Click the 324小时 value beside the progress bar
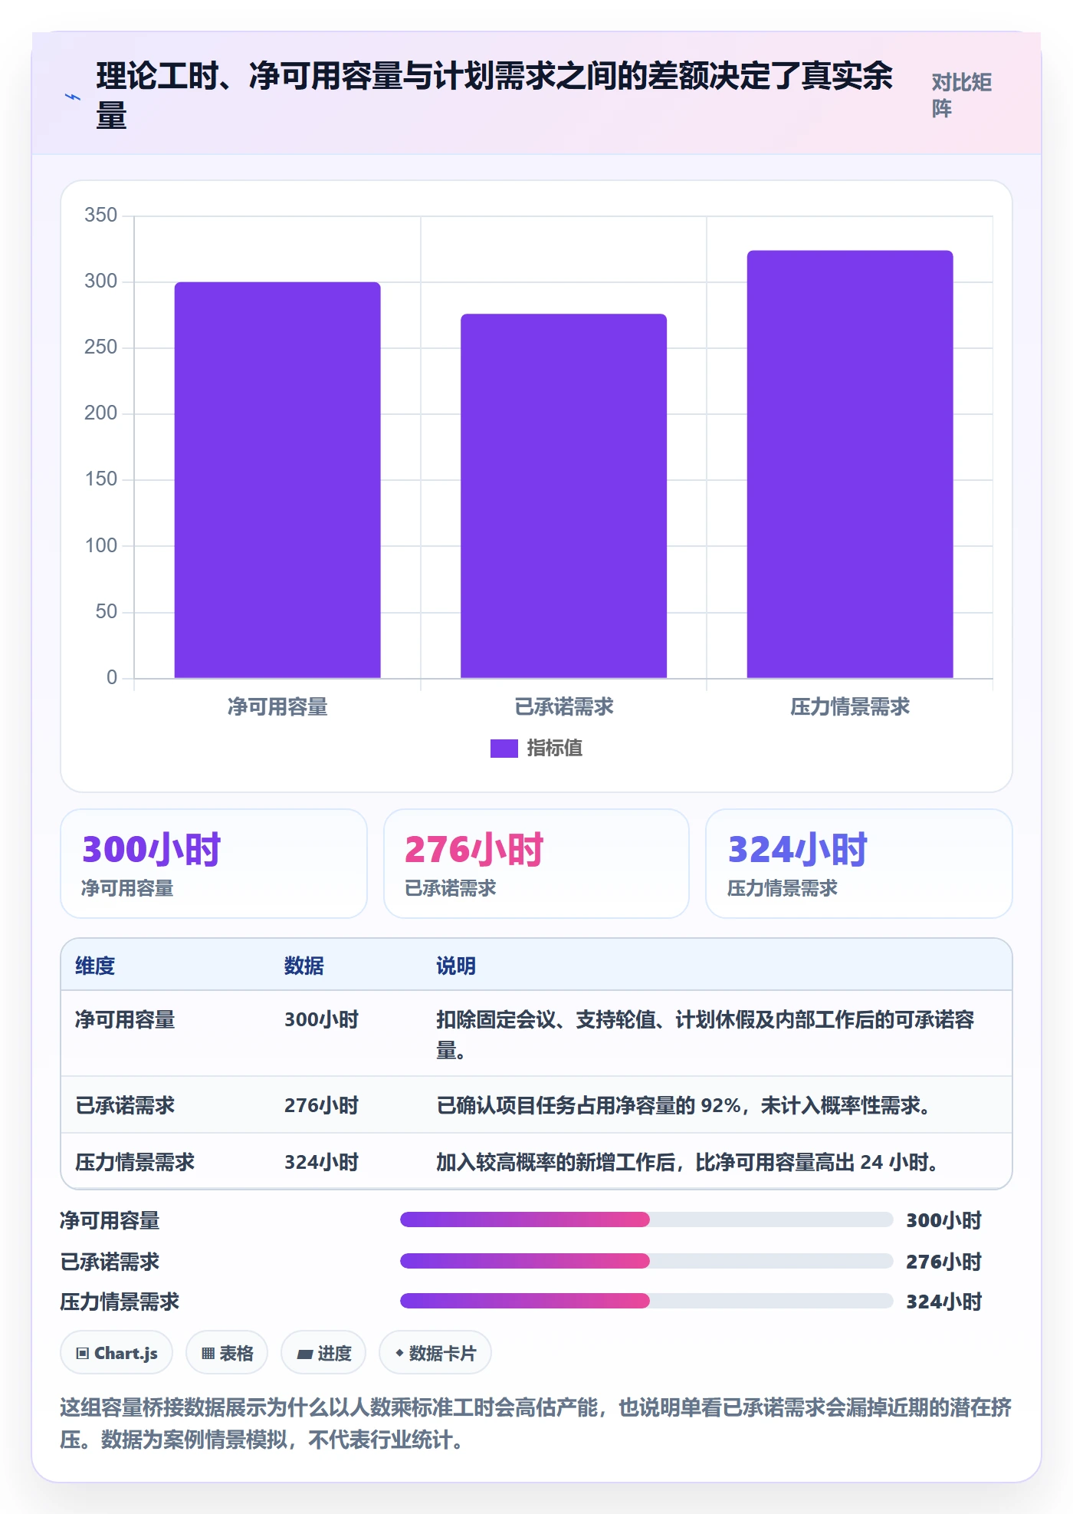1073x1514 pixels. pyautogui.click(x=943, y=1302)
